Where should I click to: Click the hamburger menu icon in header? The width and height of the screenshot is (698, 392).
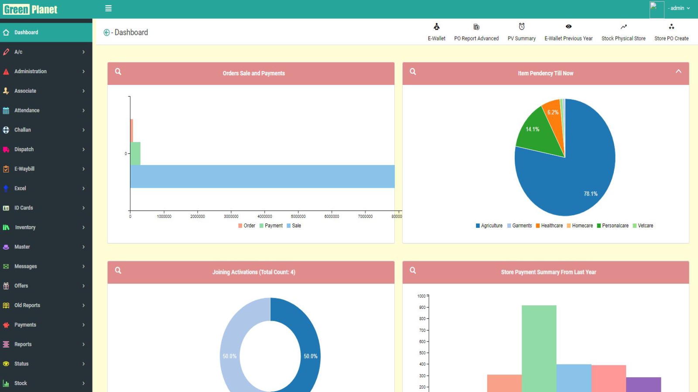tap(108, 8)
